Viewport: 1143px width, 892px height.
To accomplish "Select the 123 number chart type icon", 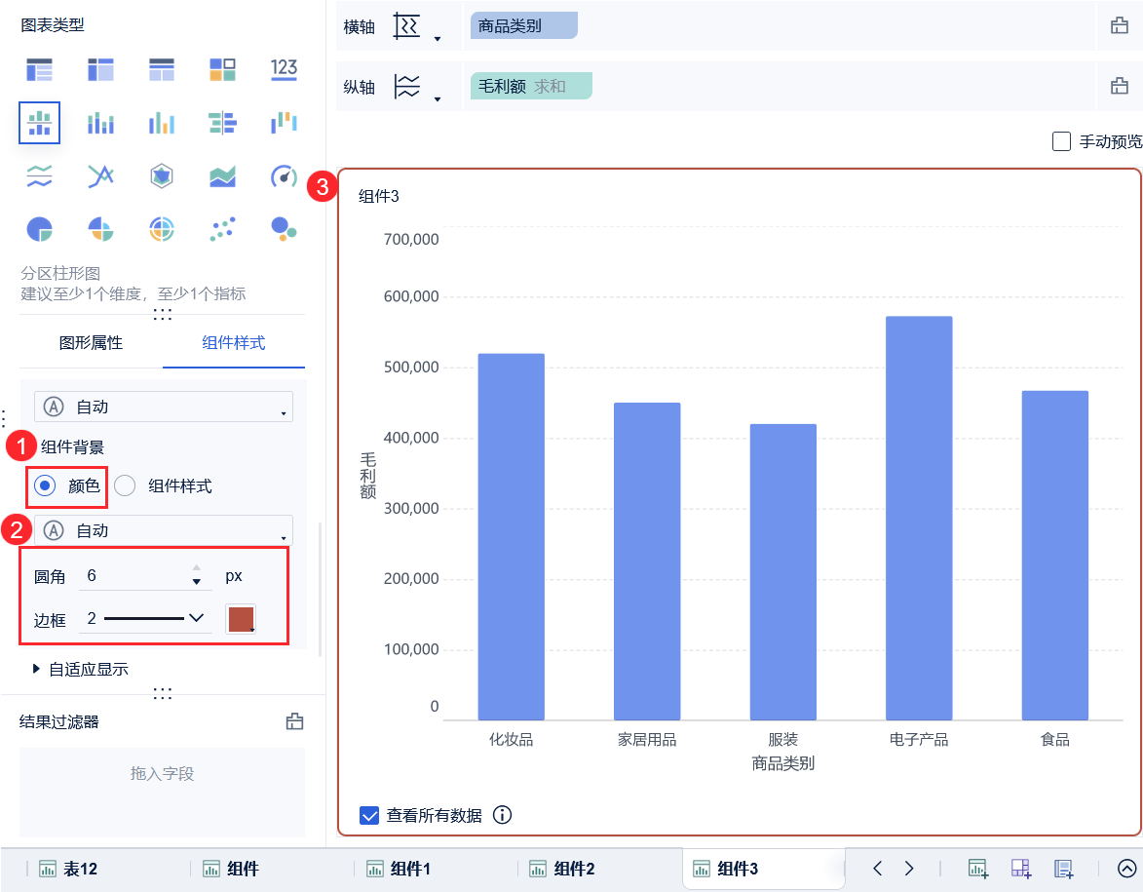I will [284, 69].
